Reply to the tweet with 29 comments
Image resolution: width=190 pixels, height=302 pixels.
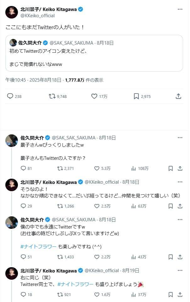click(x=23, y=206)
